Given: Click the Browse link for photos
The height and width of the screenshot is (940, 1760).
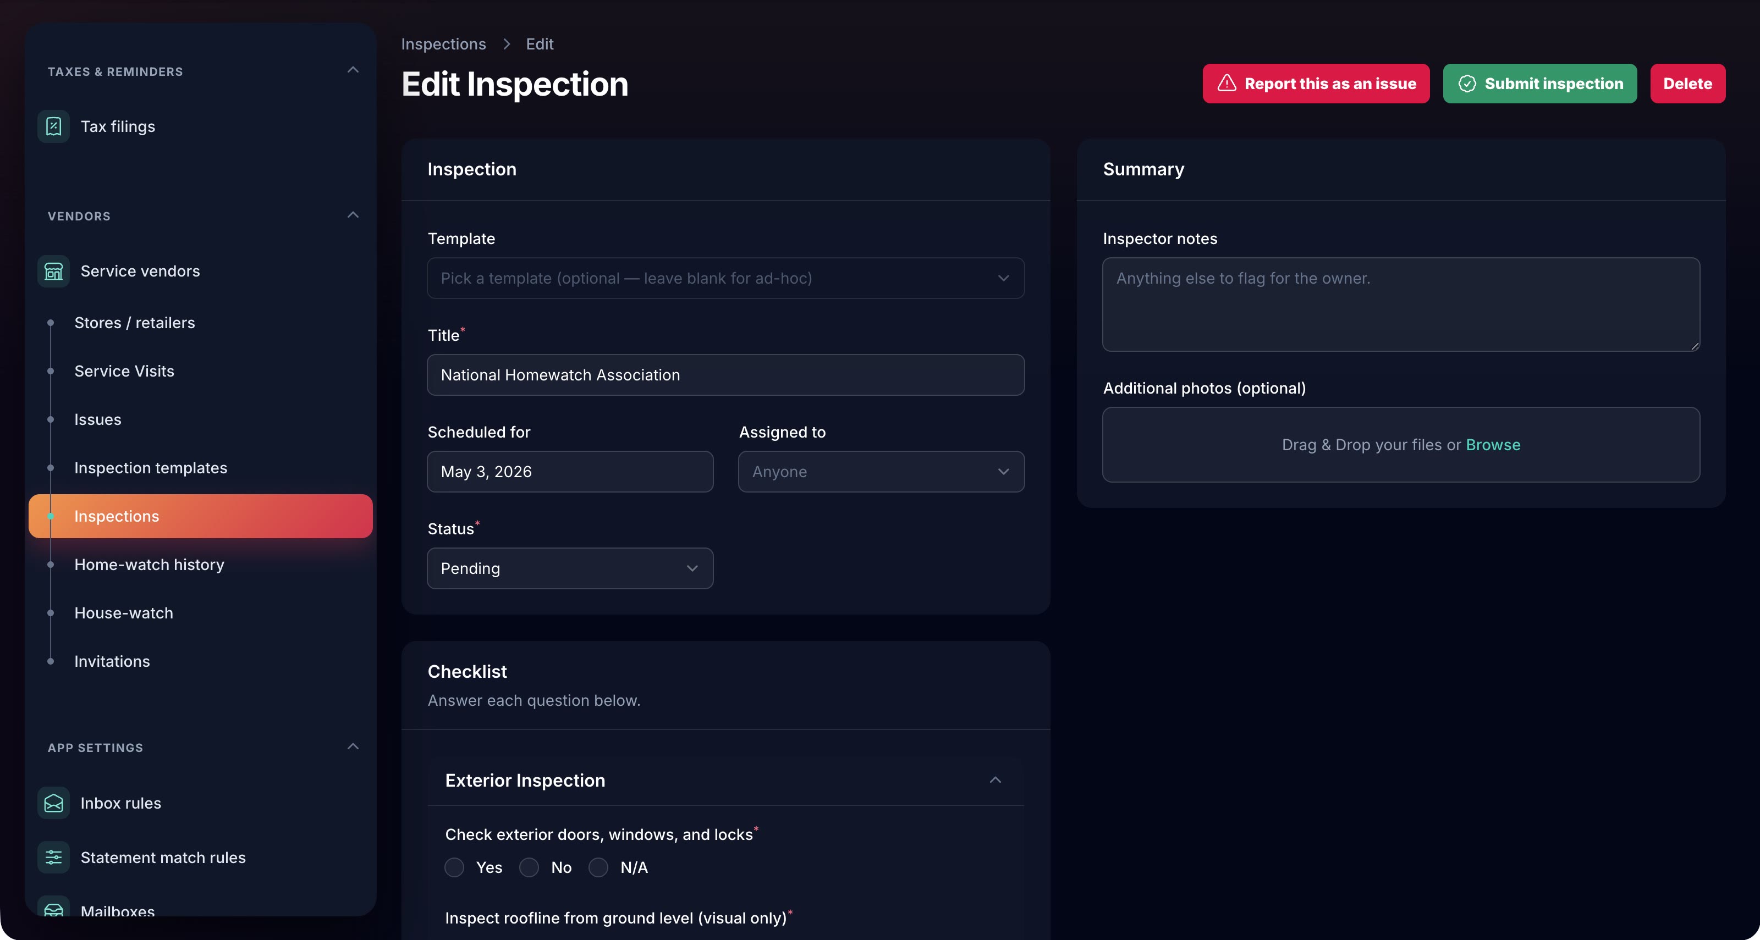Looking at the screenshot, I should pyautogui.click(x=1493, y=444).
